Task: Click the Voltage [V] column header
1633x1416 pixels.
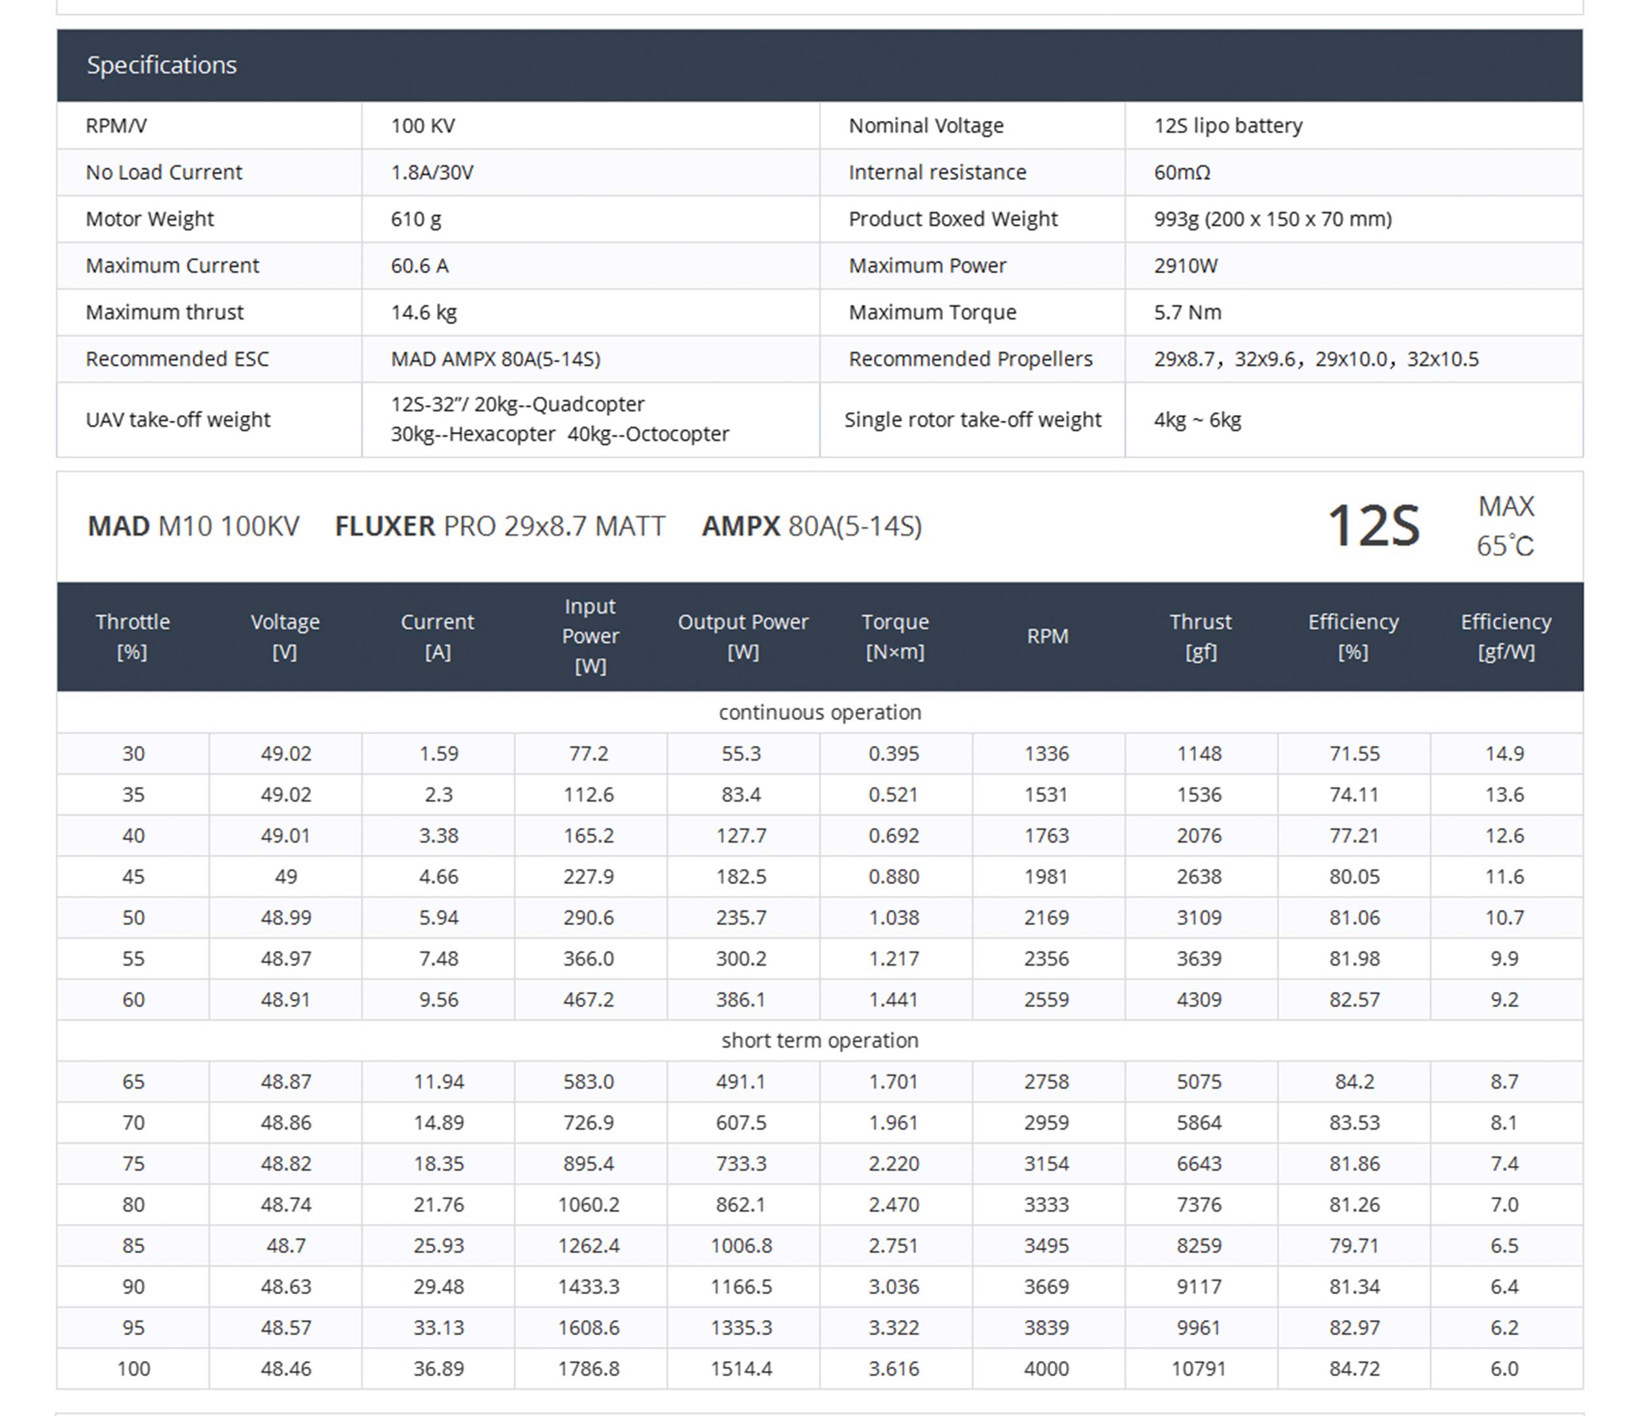Action: click(285, 636)
